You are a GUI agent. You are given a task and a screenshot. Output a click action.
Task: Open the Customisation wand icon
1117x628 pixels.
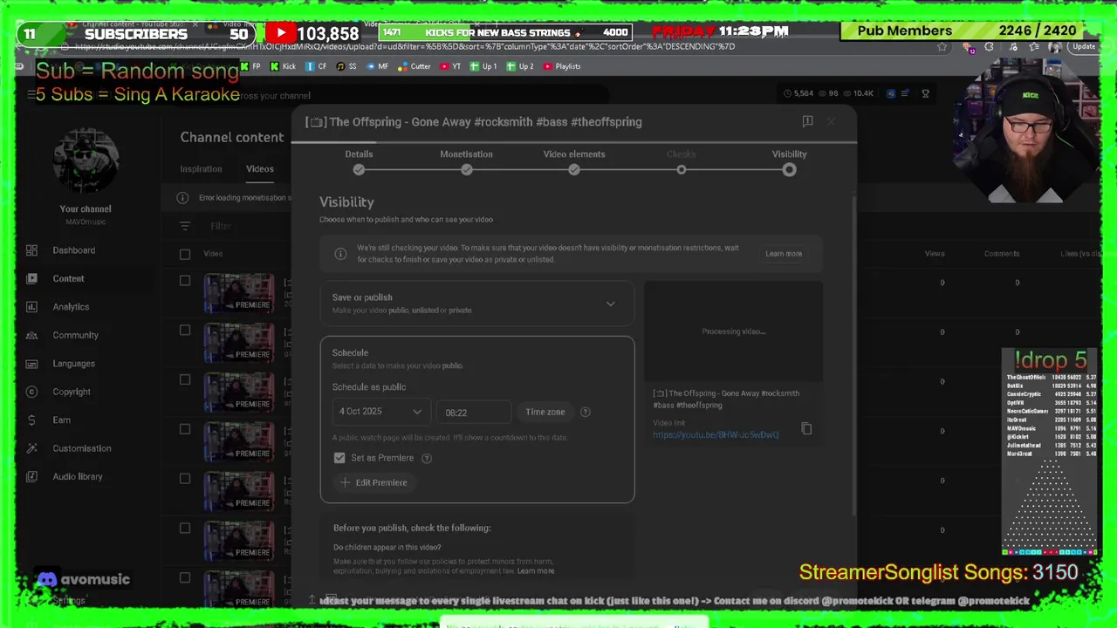point(31,448)
